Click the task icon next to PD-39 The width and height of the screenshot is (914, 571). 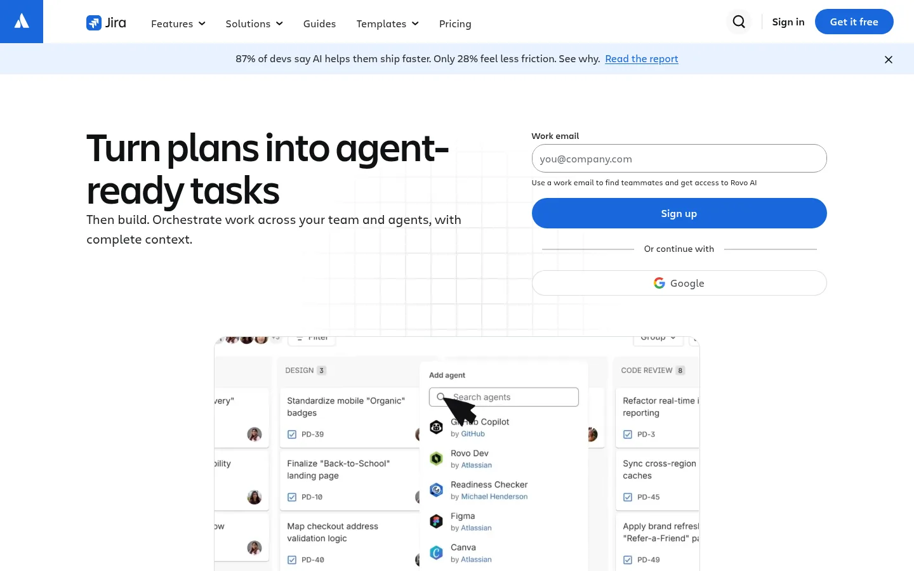pyautogui.click(x=292, y=435)
